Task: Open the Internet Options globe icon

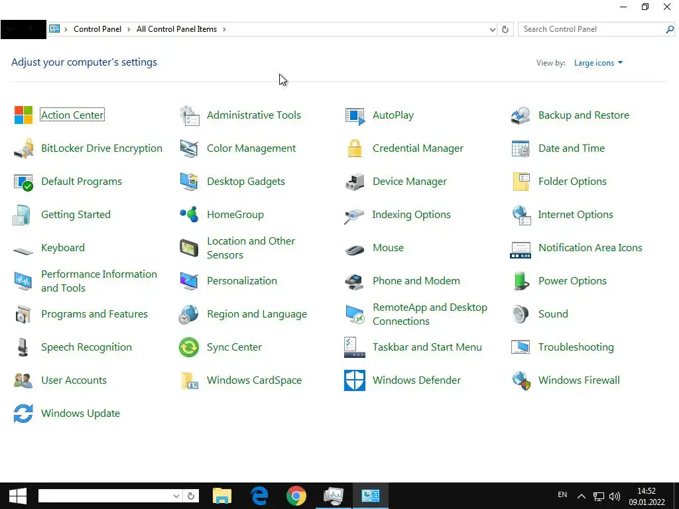Action: [x=521, y=215]
